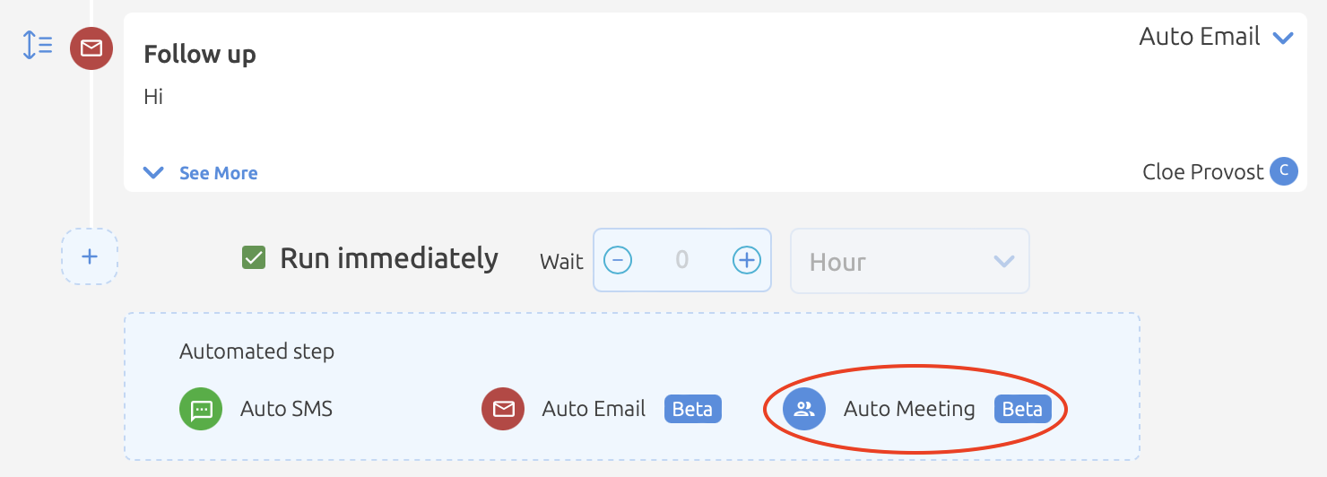Open the Auto Email step type dropdown
Screen dimensions: 1327x477
1216,37
